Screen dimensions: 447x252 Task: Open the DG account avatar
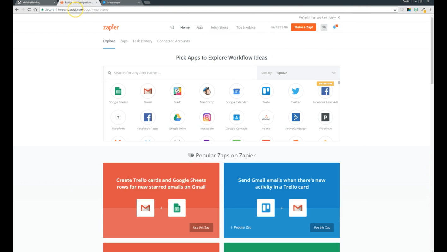pos(324,27)
